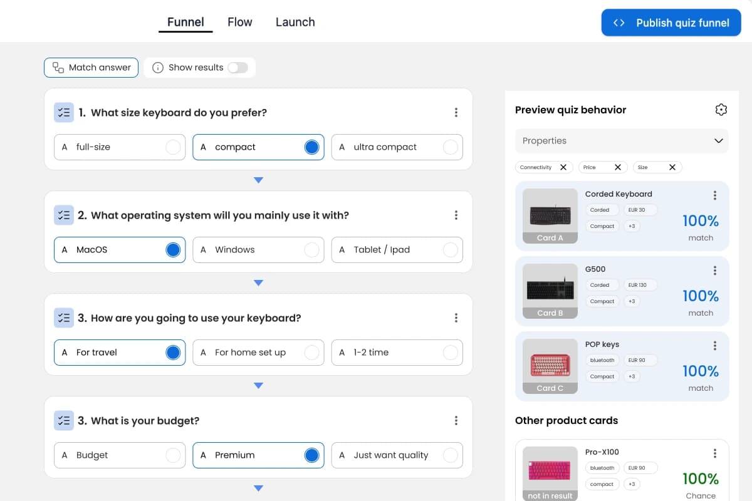
Task: Remove the Price filter chip
Action: pos(618,167)
